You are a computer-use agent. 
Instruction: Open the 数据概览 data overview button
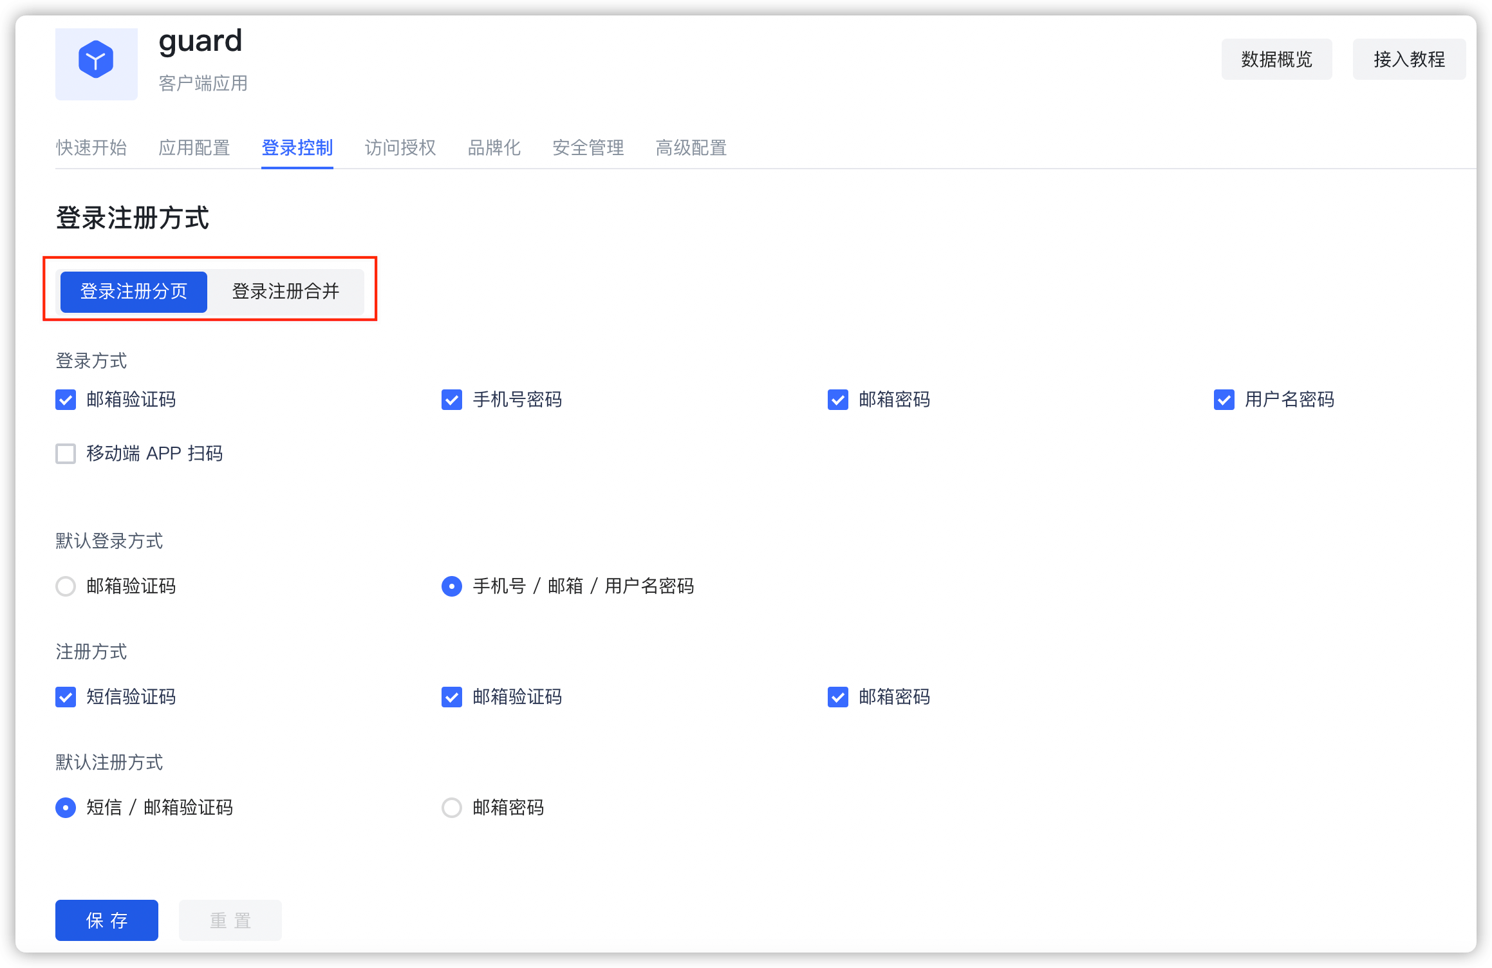(x=1276, y=59)
